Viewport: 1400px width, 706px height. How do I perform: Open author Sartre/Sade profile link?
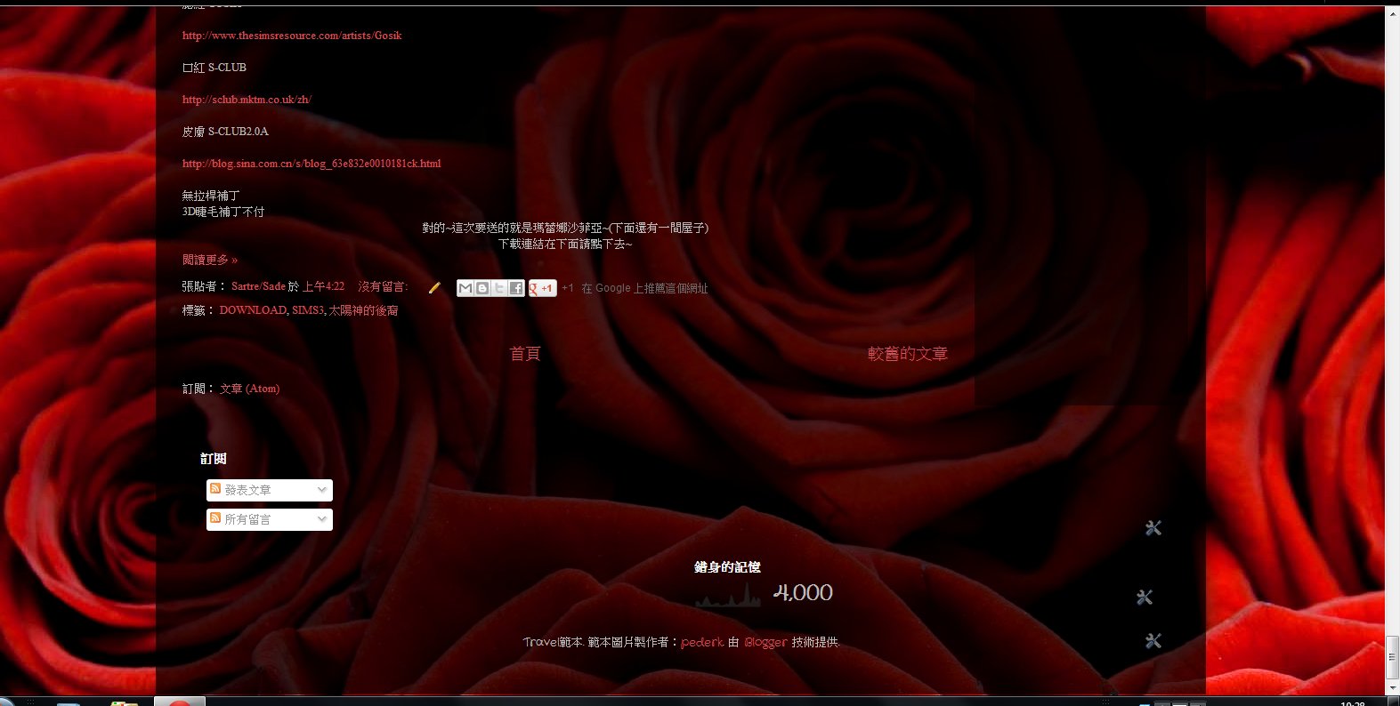click(x=258, y=286)
